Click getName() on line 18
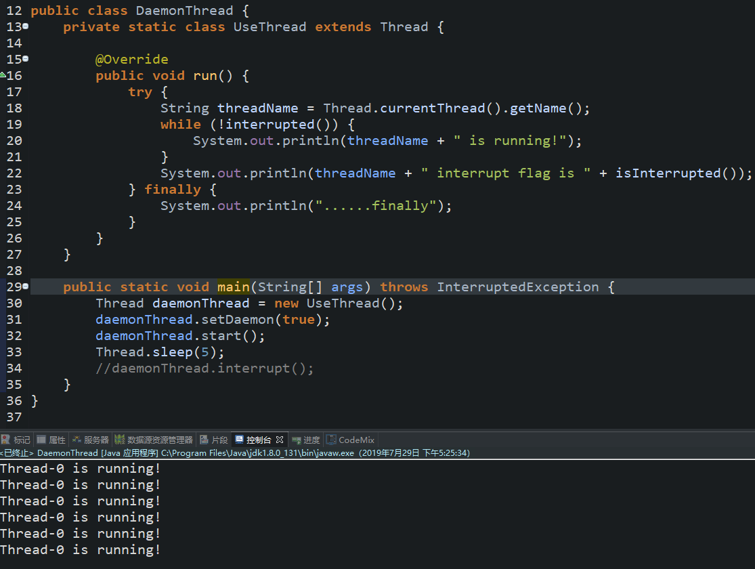 click(546, 108)
